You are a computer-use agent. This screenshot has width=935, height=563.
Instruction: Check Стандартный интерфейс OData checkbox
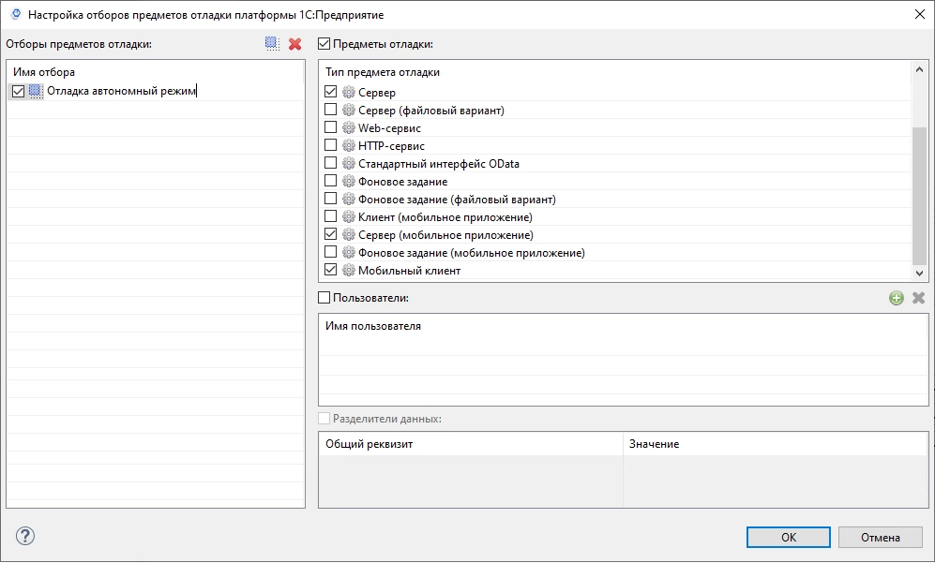(330, 164)
